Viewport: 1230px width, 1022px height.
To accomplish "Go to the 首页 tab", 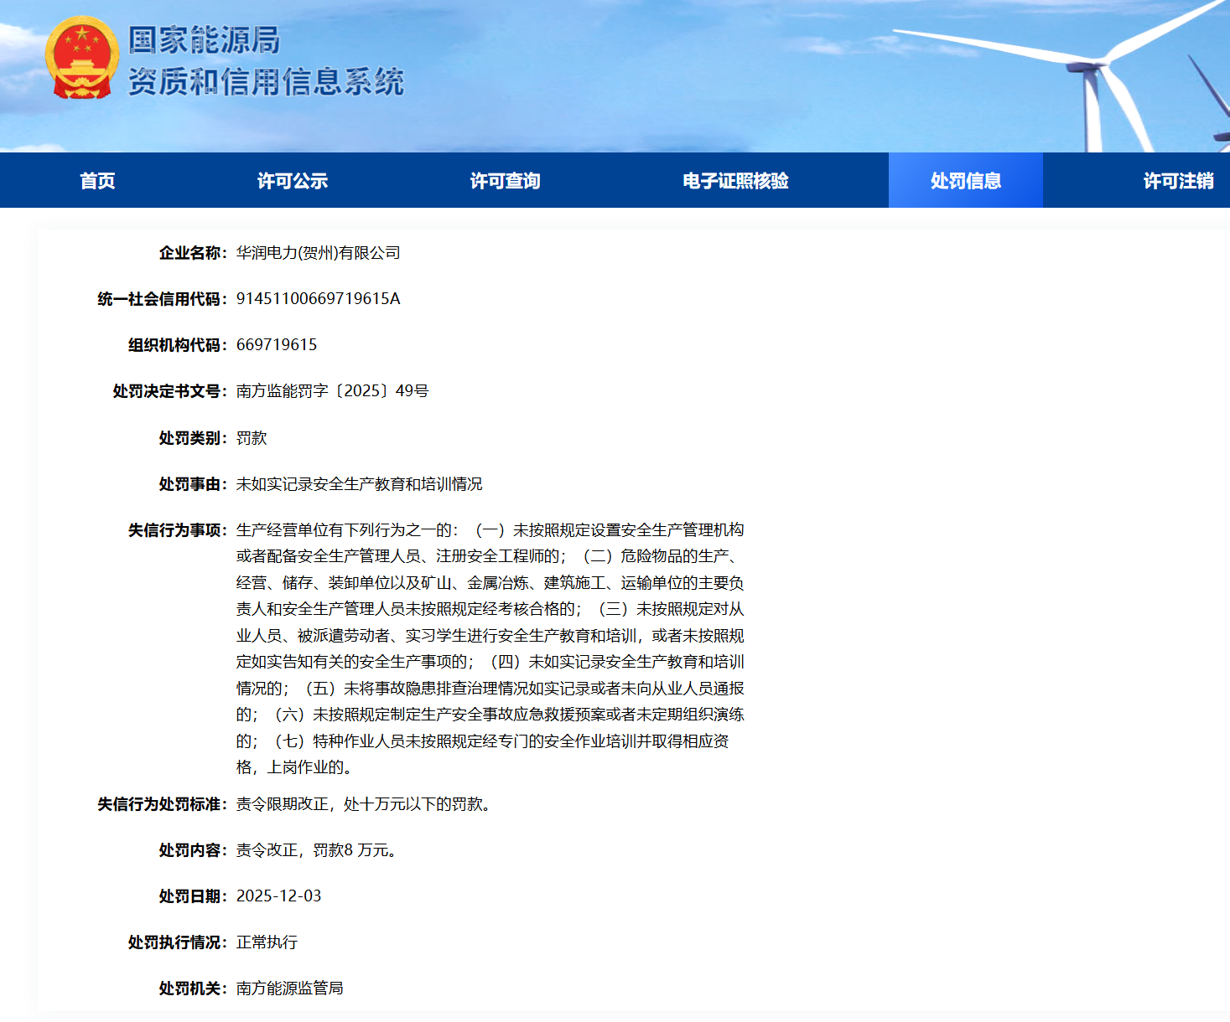I will click(97, 181).
